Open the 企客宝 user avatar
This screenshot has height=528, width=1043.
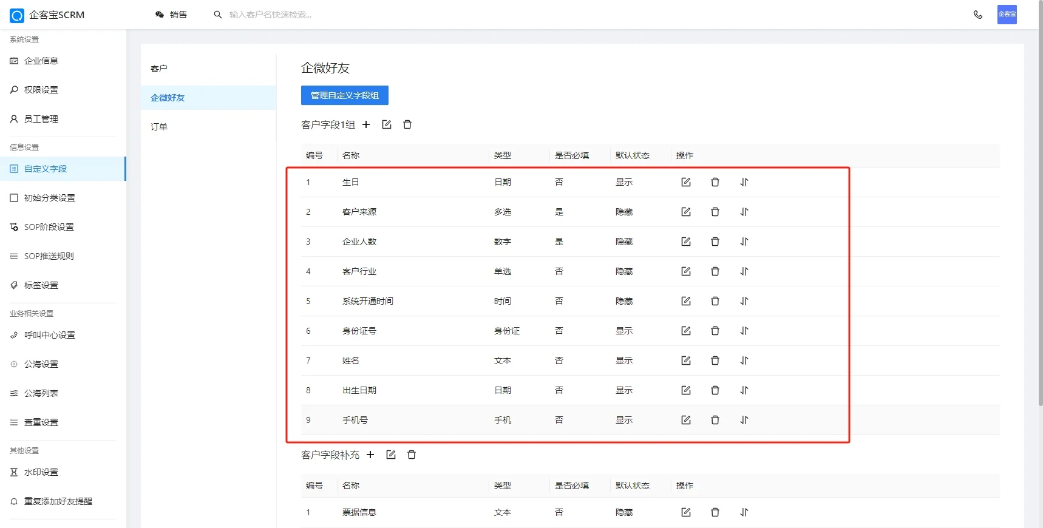click(x=1007, y=15)
